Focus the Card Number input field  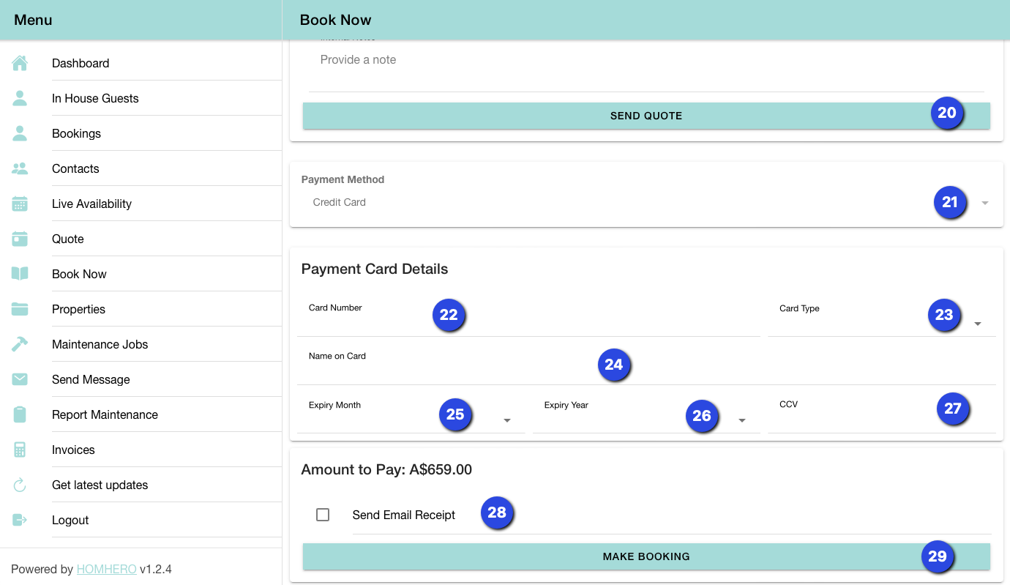[527, 323]
